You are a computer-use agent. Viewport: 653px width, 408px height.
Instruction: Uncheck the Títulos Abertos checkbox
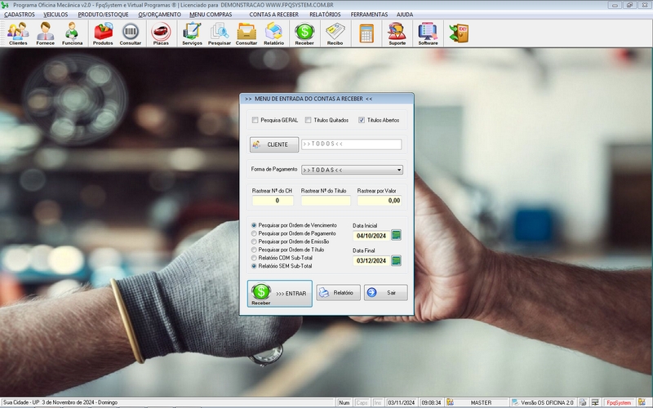362,120
